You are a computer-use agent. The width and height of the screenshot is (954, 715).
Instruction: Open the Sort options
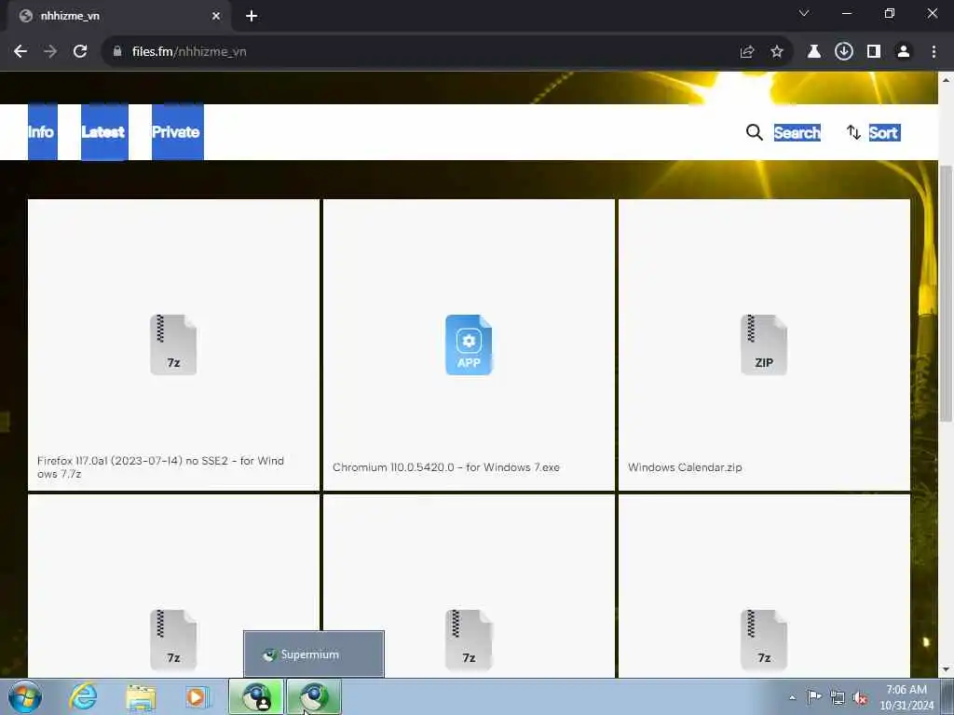[884, 132]
